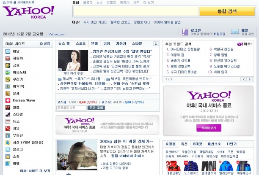Click service-end Yahoo Korea banner below stocks
This screenshot has height=175, width=259.
click(x=107, y=125)
